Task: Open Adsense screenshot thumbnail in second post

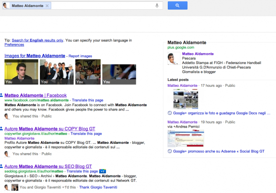Action: pos(185,138)
